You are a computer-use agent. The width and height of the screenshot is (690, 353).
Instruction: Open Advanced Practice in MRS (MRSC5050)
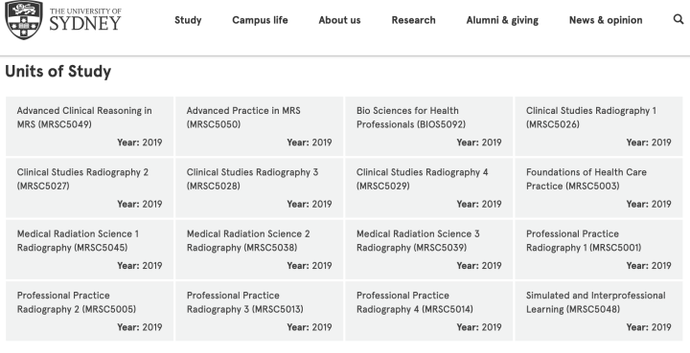(259, 126)
